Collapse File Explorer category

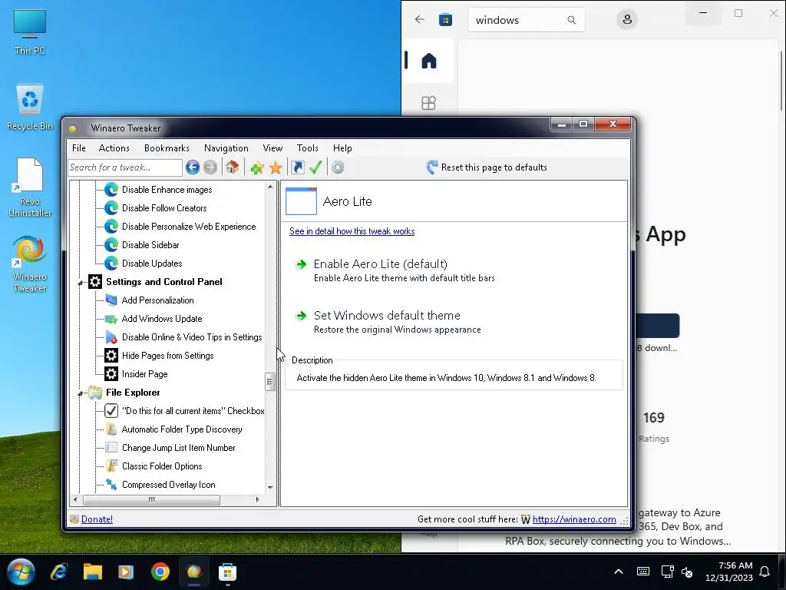(x=80, y=394)
